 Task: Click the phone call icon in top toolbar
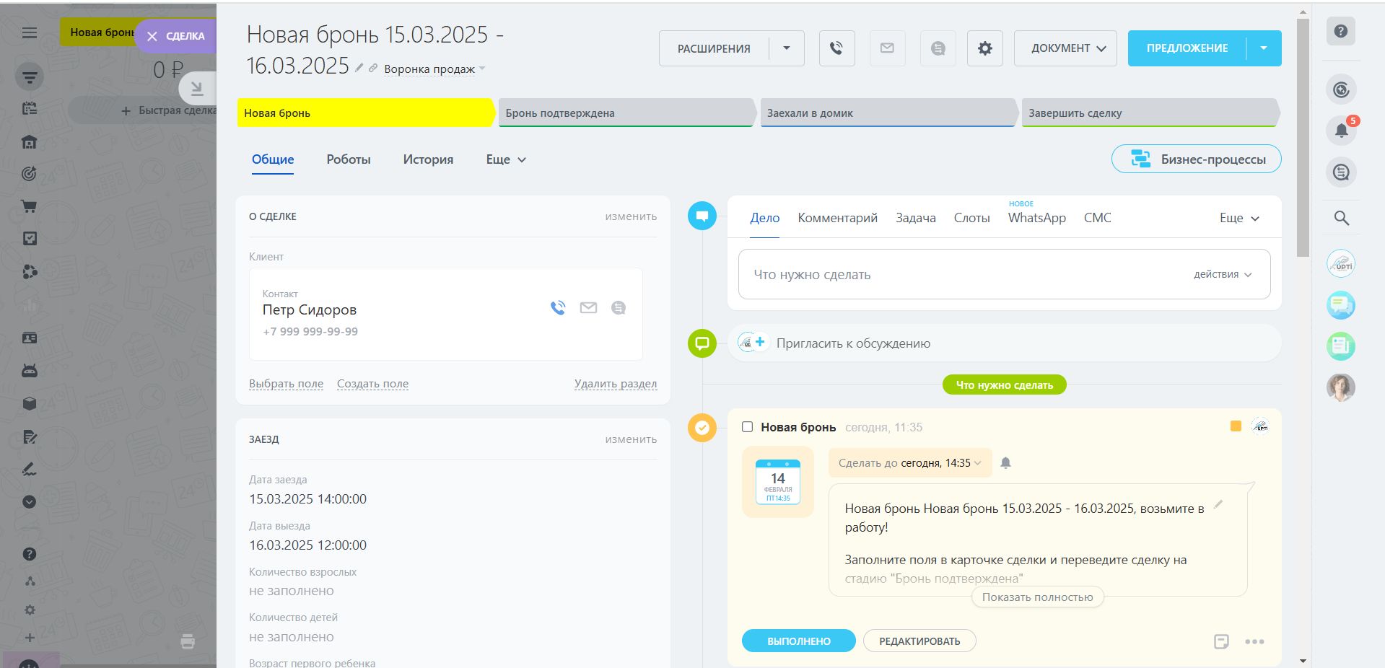(x=836, y=48)
